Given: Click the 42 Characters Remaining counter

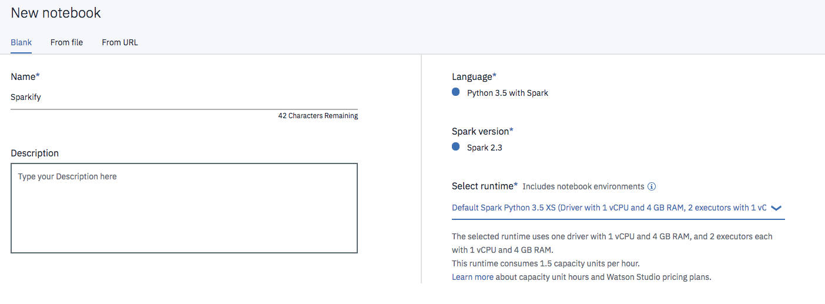Looking at the screenshot, I should (318, 116).
